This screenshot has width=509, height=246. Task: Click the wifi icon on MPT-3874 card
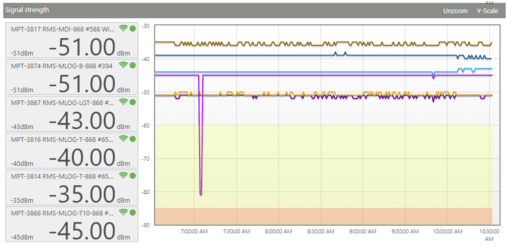[123, 65]
